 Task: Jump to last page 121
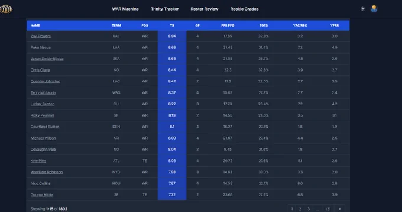point(328,209)
